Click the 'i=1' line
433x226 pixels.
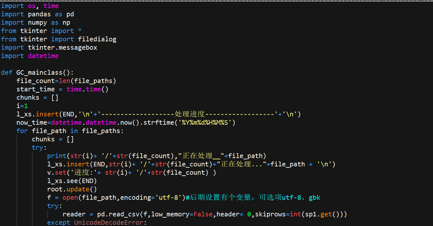click(22, 106)
